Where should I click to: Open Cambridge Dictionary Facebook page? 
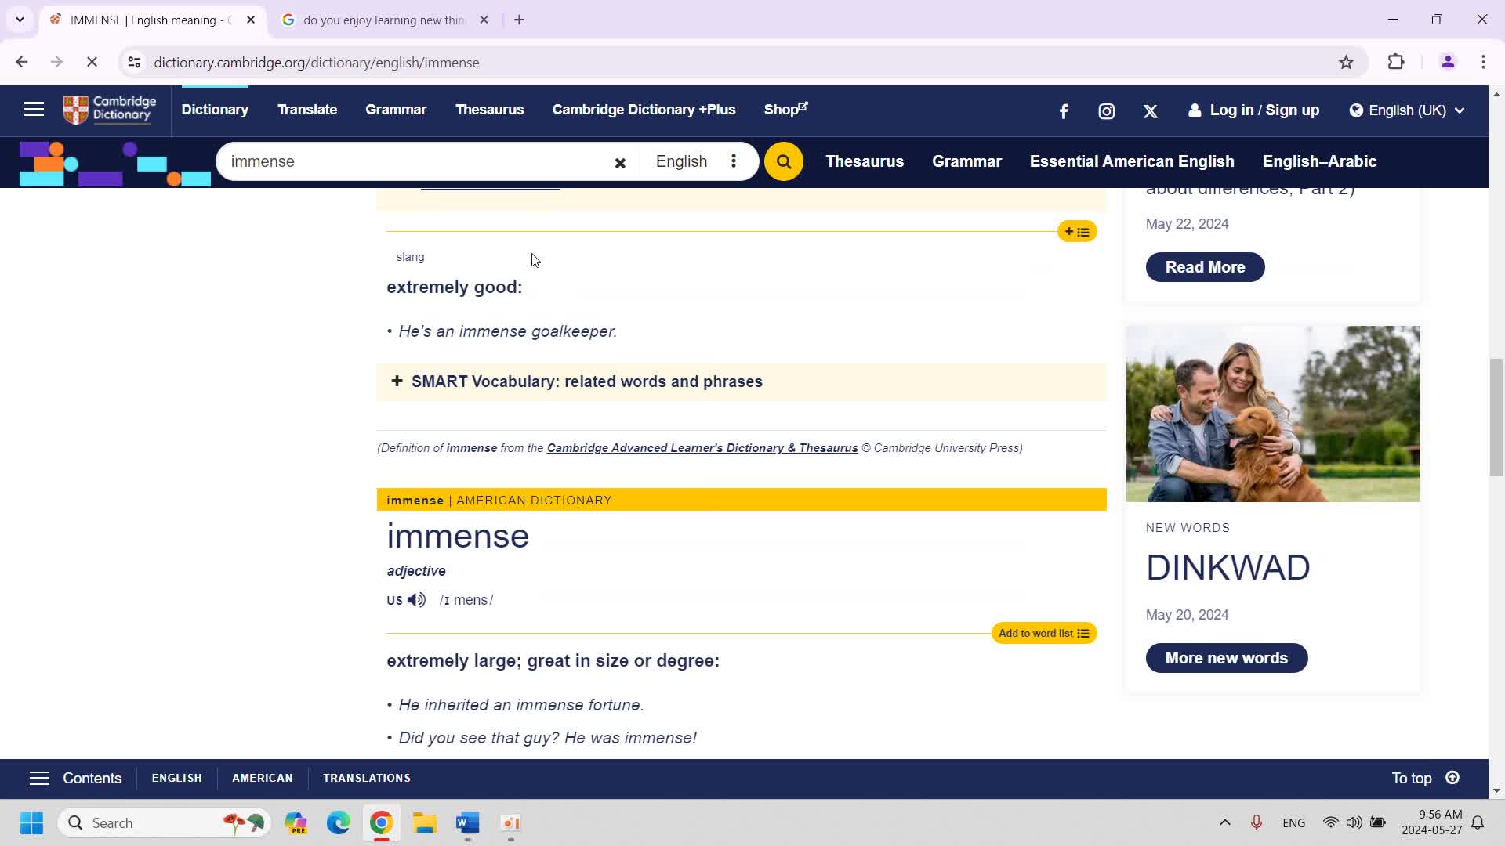point(1064,111)
